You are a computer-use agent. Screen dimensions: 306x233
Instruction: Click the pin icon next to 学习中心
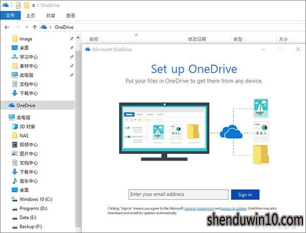(71, 57)
